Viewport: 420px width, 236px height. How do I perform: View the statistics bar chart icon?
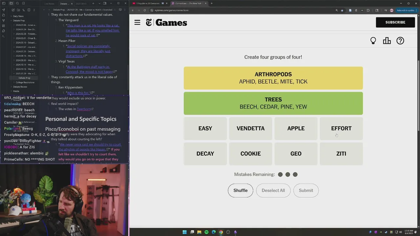coord(387,41)
